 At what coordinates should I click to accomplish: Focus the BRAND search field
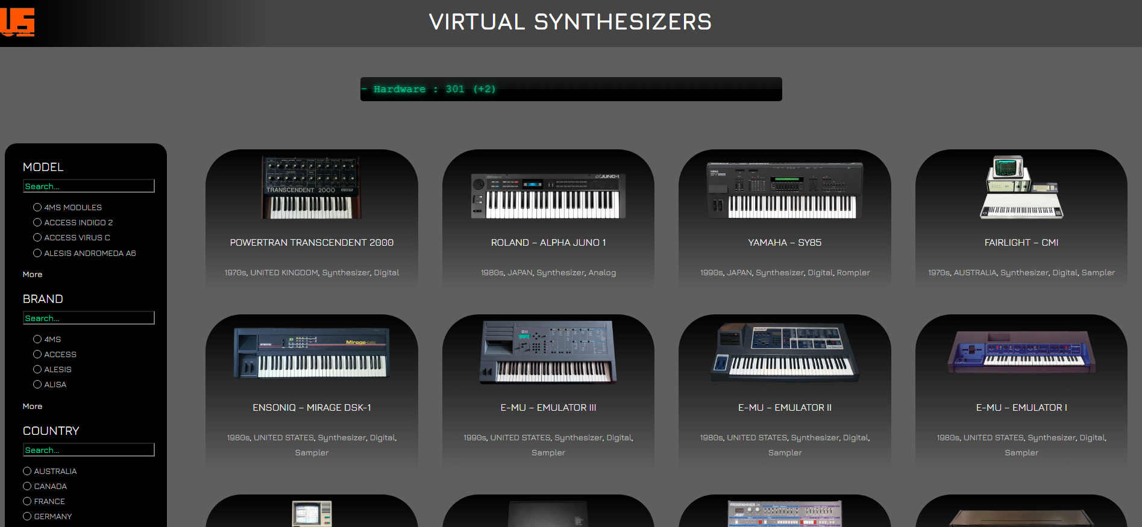click(x=89, y=318)
